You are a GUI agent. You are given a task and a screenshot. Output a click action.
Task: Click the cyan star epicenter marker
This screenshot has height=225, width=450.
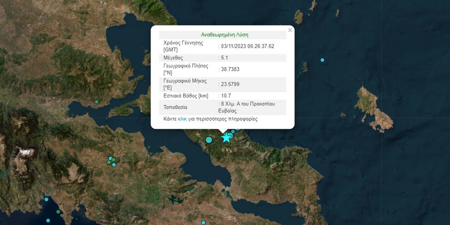point(226,137)
